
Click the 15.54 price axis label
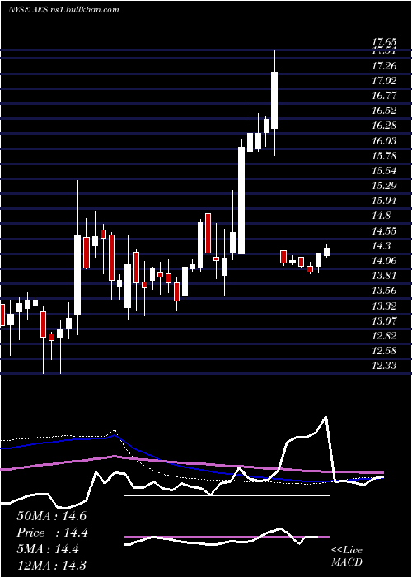(x=385, y=171)
